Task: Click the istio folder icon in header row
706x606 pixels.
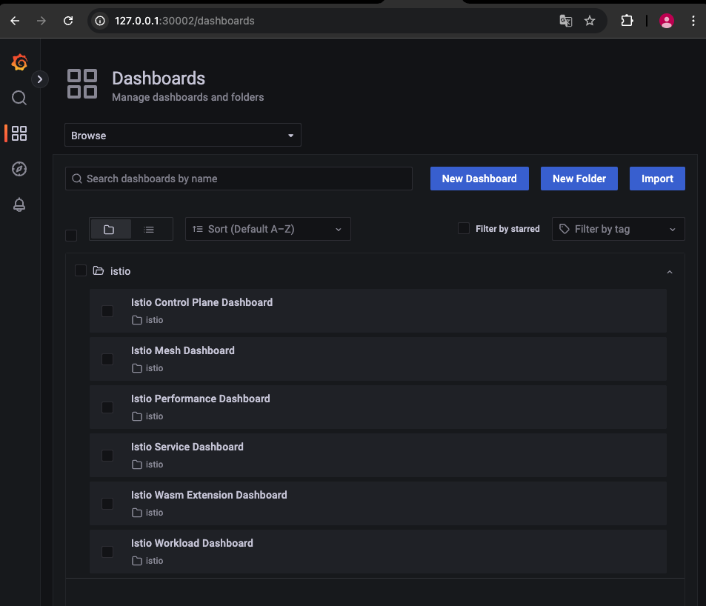Action: (98, 270)
